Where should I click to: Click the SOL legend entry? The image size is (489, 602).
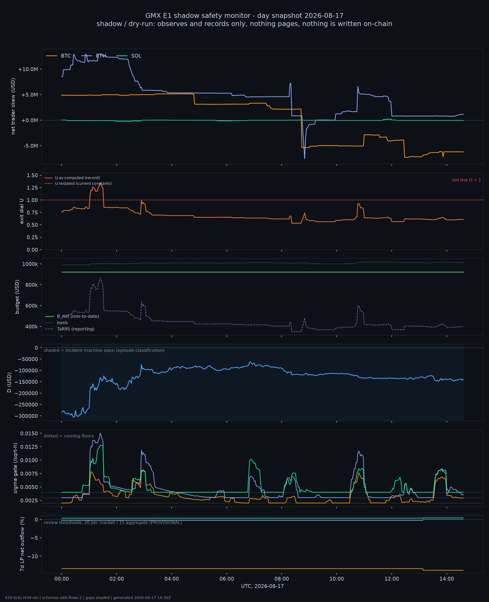coord(129,56)
